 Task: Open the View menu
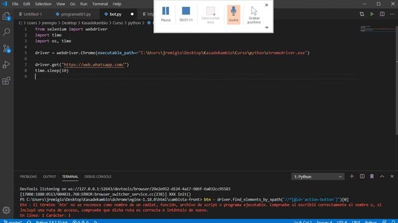pos(61,4)
